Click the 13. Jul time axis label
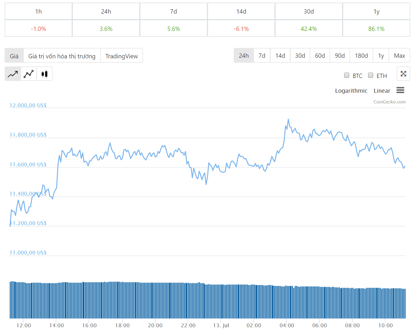The height and width of the screenshot is (331, 414). (221, 325)
